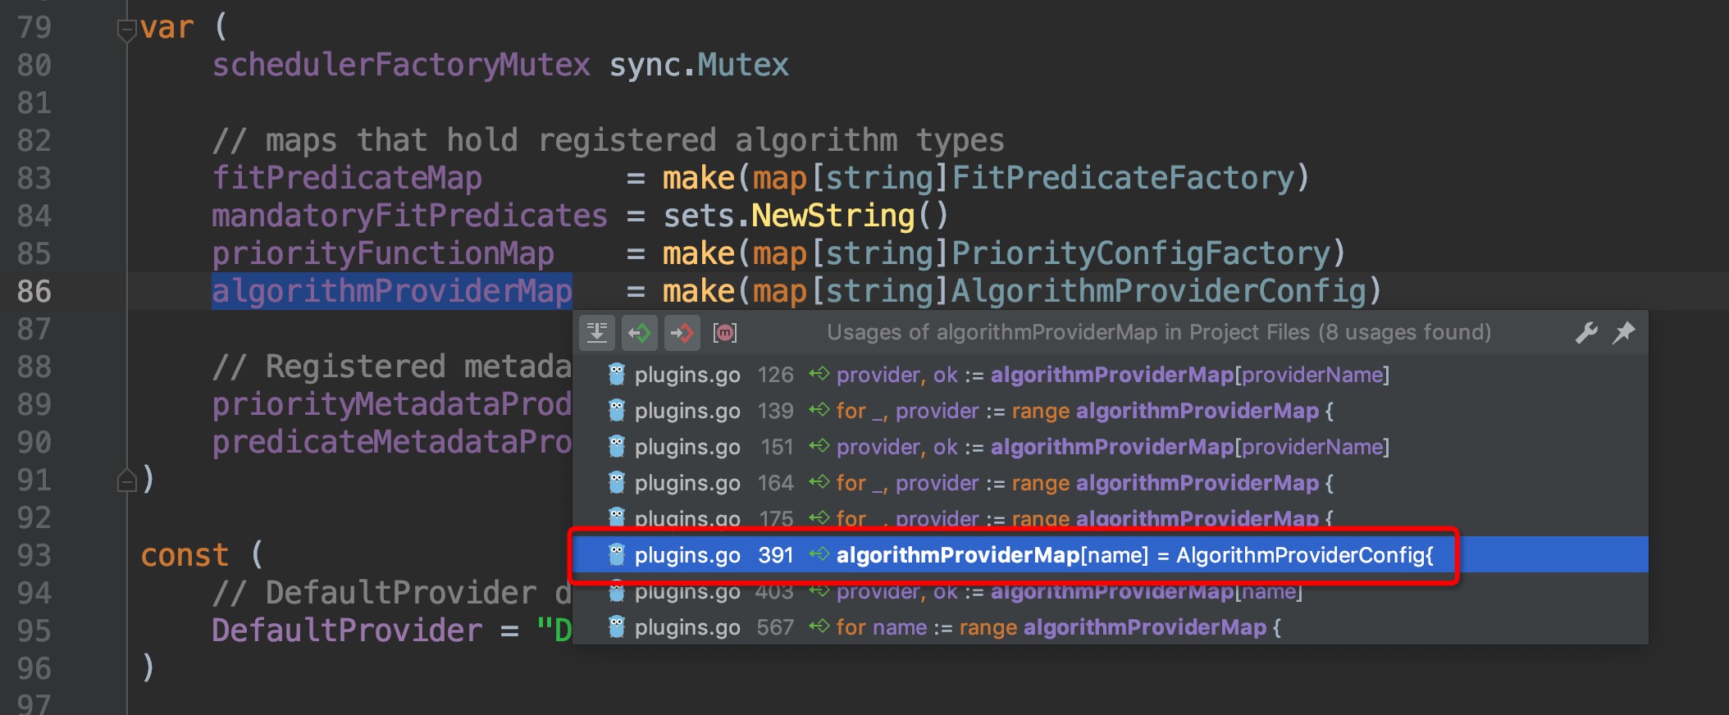Pin the usages popup window
The image size is (1729, 715).
[1623, 332]
